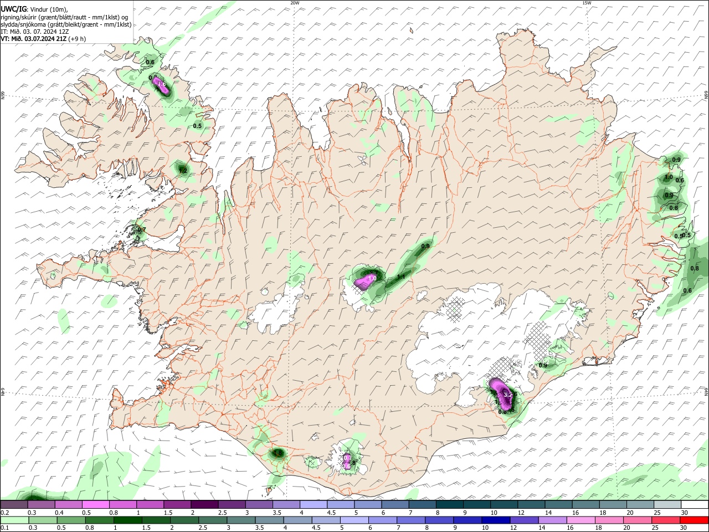Click the 0.5 value in the northwest
This screenshot has width=709, height=532.
pyautogui.click(x=197, y=126)
